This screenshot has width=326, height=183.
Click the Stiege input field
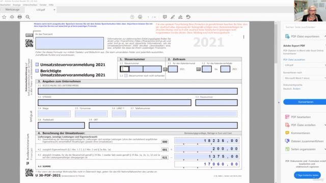[x=54, y=114]
